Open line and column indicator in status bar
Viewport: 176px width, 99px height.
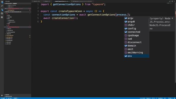coord(142,98)
